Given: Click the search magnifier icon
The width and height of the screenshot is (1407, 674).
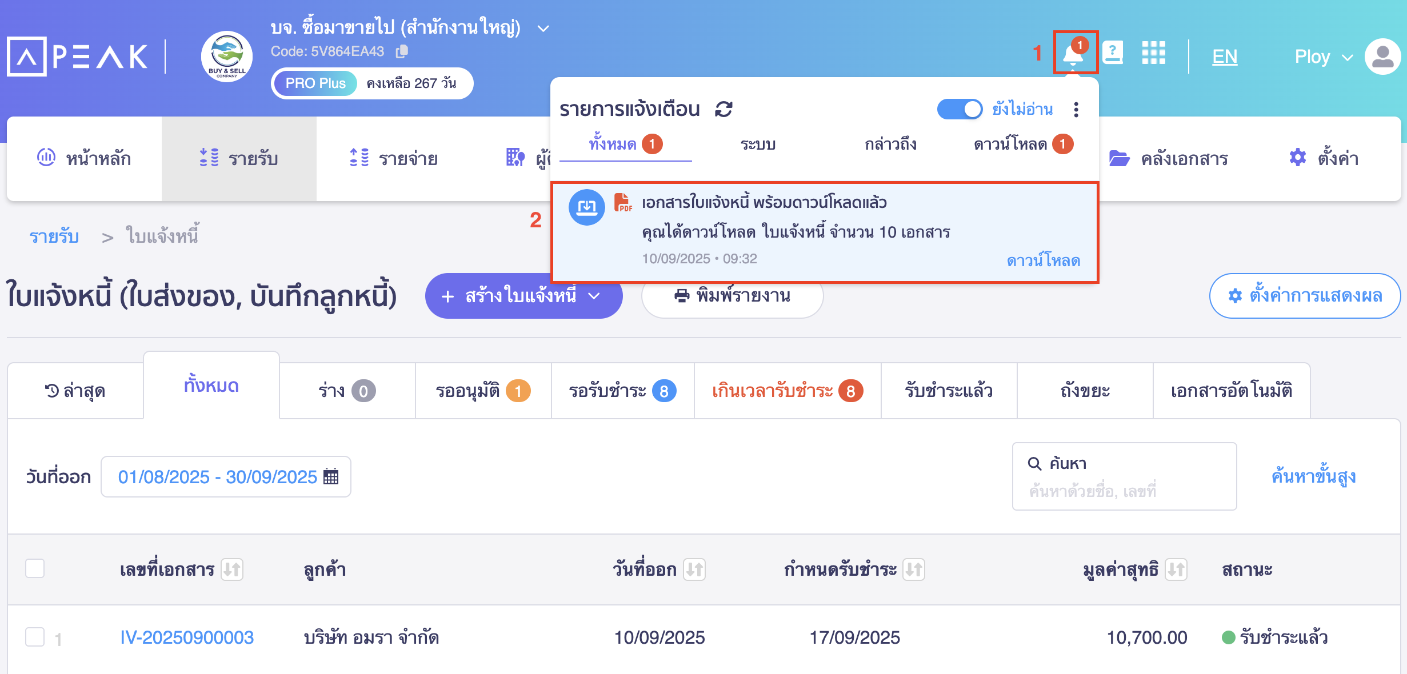Looking at the screenshot, I should (x=1034, y=463).
